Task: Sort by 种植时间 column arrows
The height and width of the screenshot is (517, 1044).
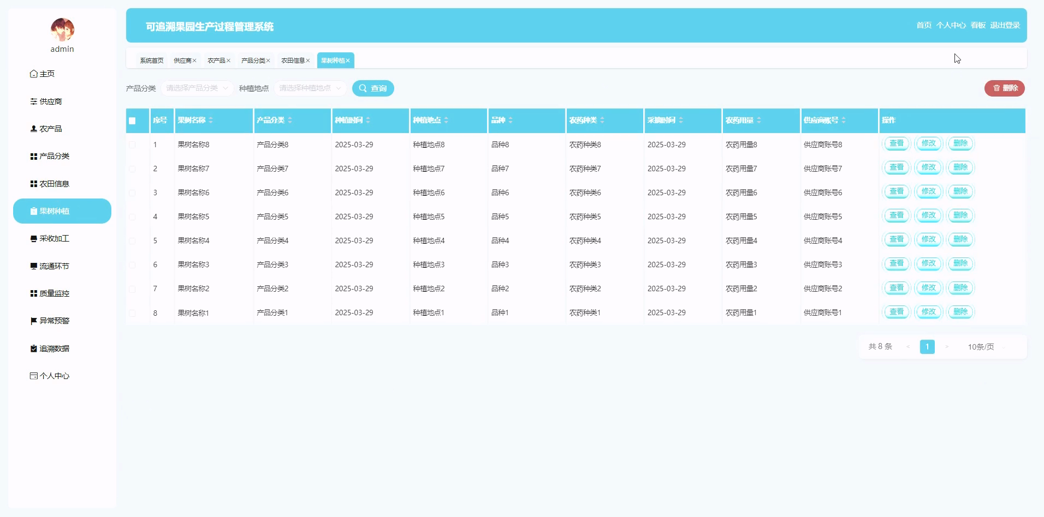Action: tap(368, 120)
